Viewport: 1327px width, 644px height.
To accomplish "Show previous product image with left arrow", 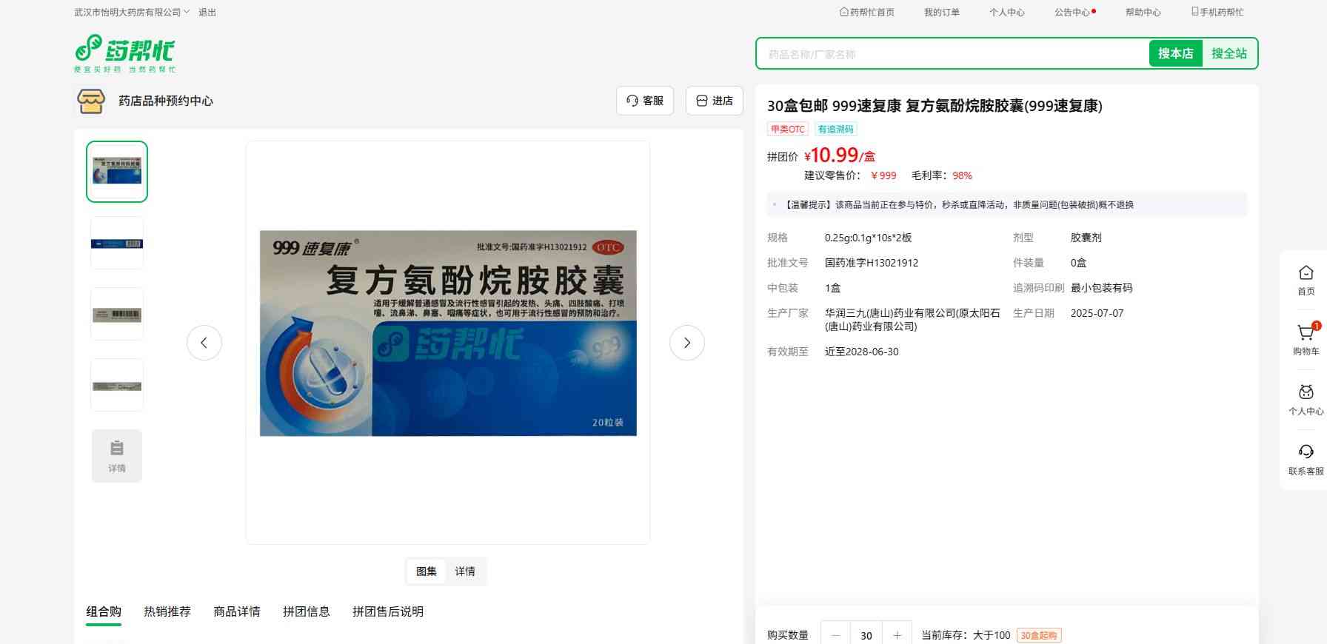I will pos(204,343).
